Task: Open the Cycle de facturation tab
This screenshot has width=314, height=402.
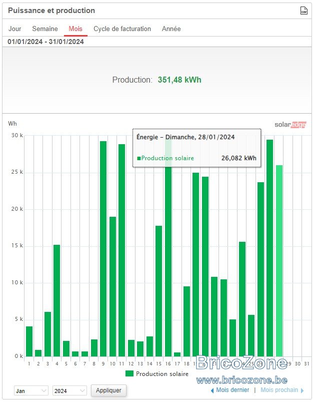Action: point(122,29)
